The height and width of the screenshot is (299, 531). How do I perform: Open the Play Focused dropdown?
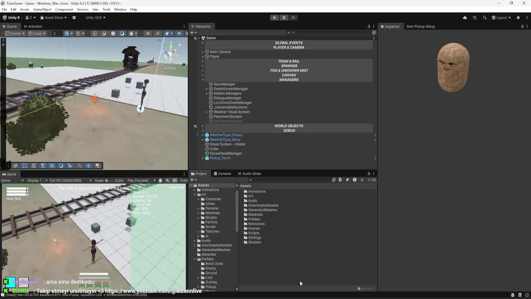(141, 181)
